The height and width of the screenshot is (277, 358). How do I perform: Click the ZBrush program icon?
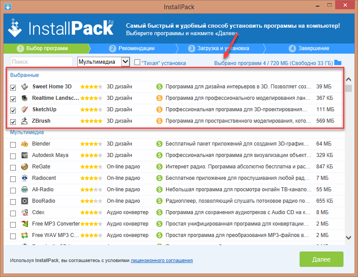coord(25,121)
